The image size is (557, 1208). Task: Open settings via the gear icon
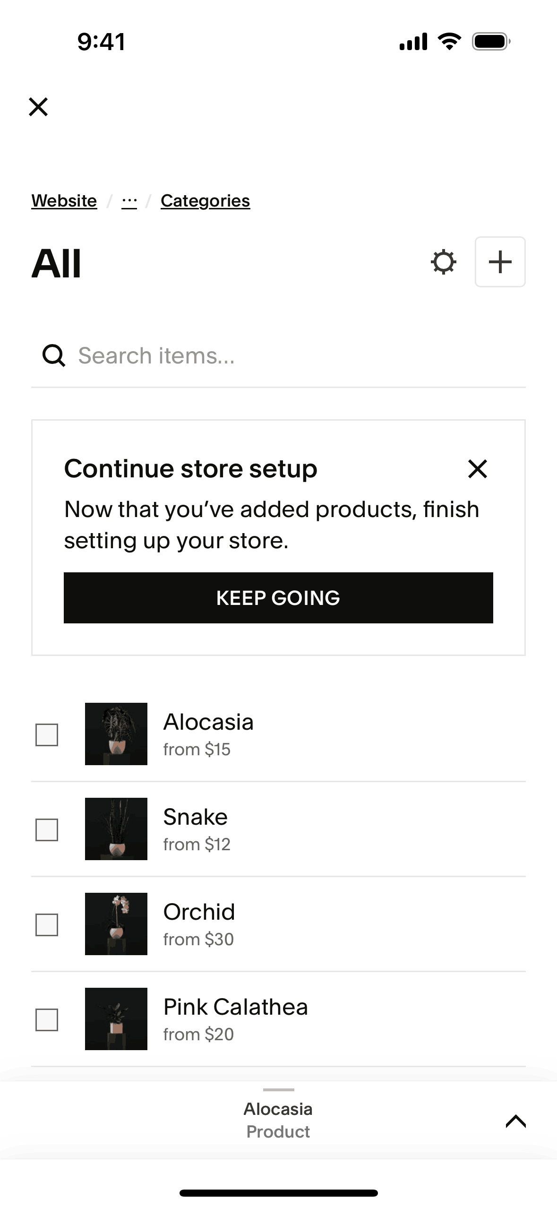click(443, 262)
